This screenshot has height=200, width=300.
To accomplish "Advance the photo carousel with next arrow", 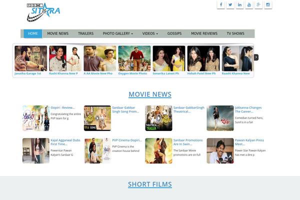I will (x=256, y=57).
